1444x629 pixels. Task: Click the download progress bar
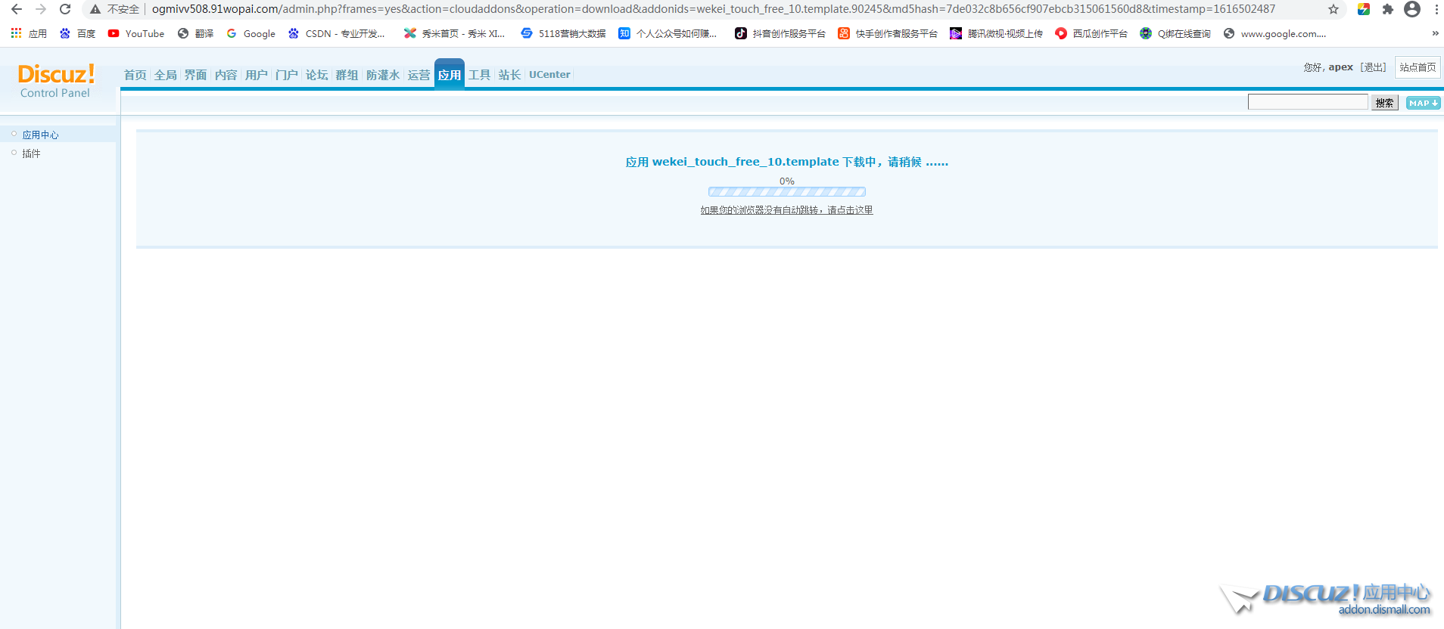786,192
